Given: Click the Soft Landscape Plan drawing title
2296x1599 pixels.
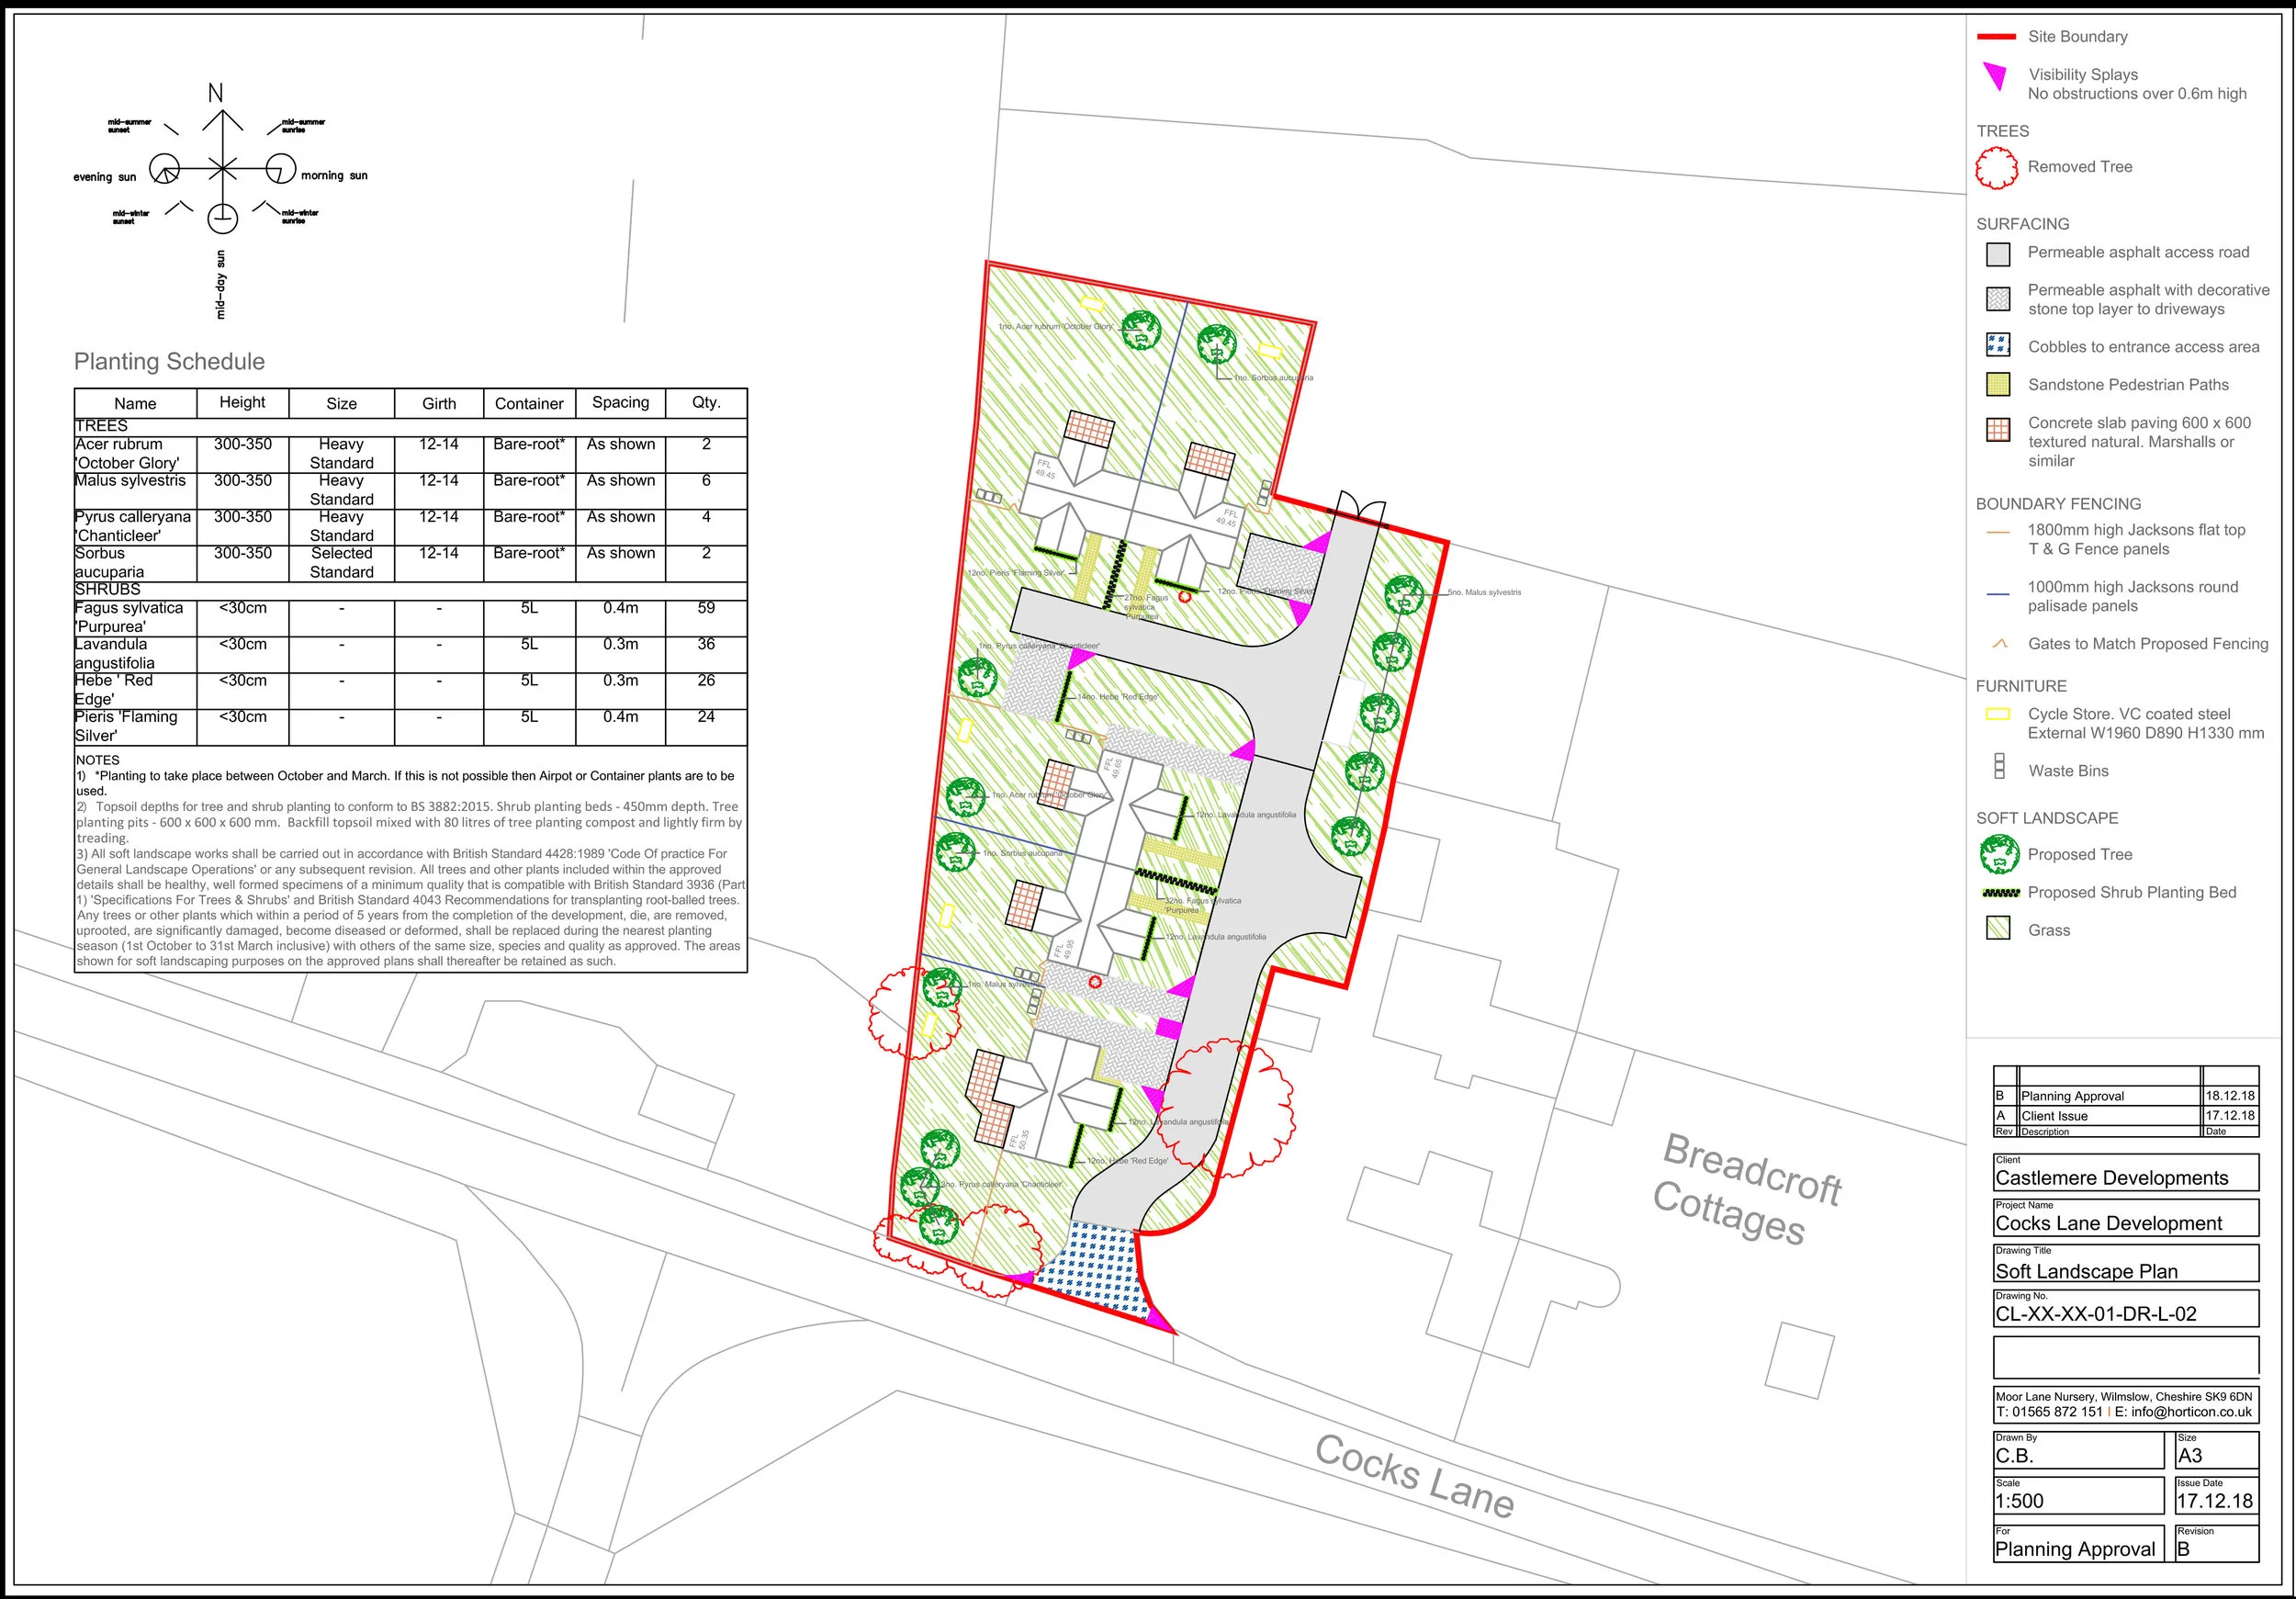Looking at the screenshot, I should (2086, 1271).
